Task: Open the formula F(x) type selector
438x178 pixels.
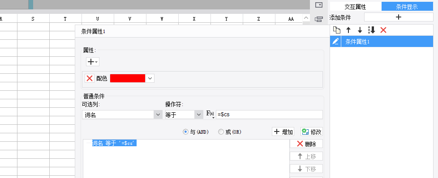Action: (210, 114)
